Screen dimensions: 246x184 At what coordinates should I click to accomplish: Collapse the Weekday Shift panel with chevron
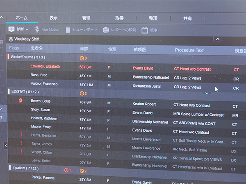pyautogui.click(x=216, y=39)
